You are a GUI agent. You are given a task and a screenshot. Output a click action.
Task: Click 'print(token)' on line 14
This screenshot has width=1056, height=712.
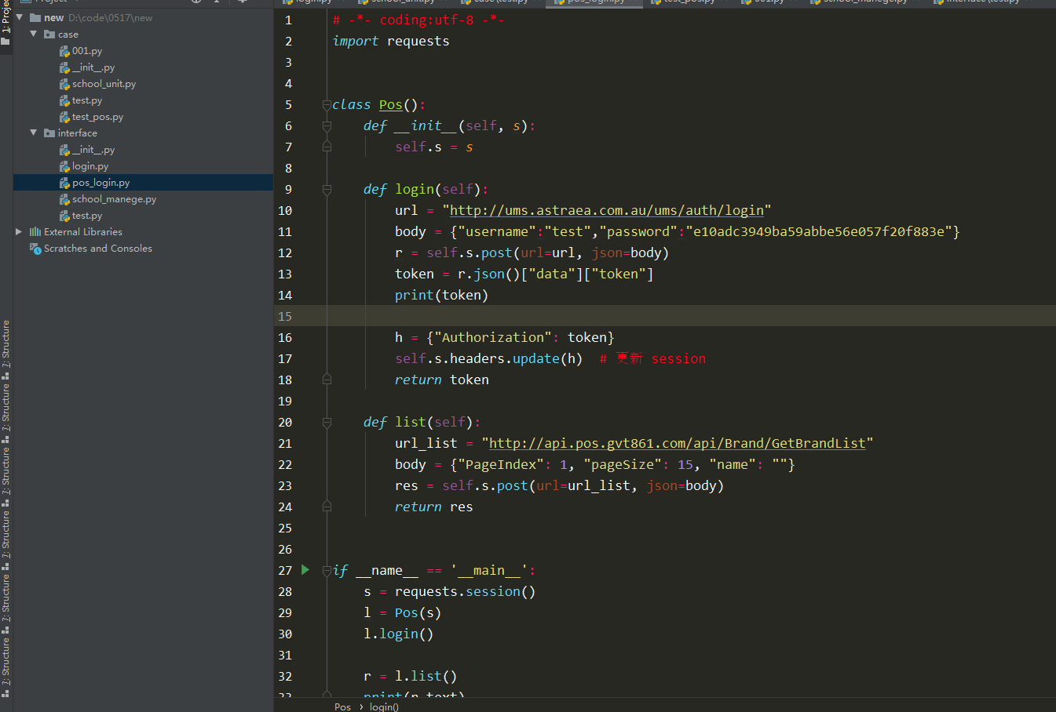click(441, 295)
